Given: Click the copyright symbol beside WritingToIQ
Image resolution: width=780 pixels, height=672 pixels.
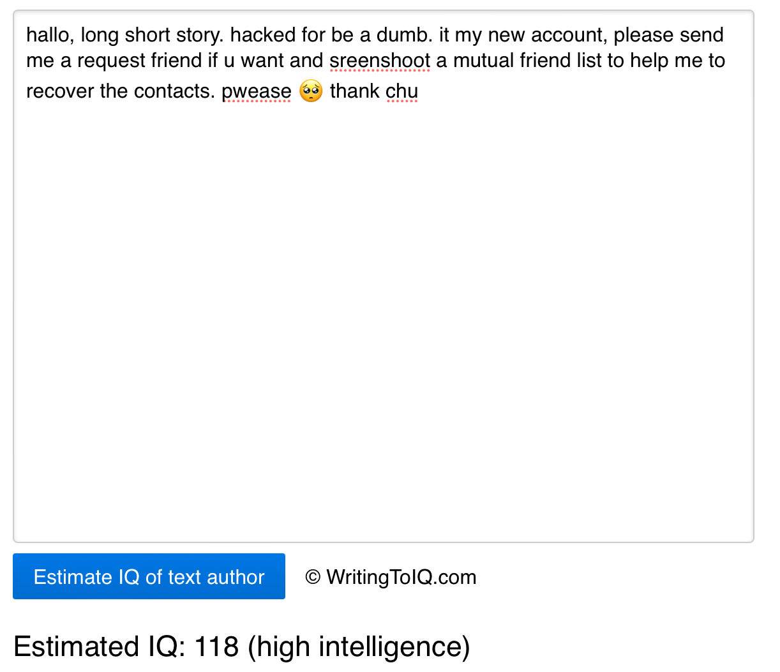Looking at the screenshot, I should [313, 577].
